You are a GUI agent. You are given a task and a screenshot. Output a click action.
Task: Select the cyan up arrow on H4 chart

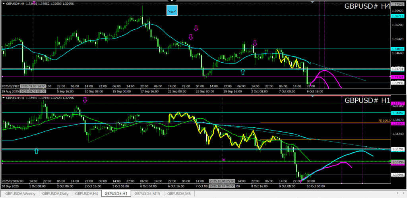pos(243,71)
